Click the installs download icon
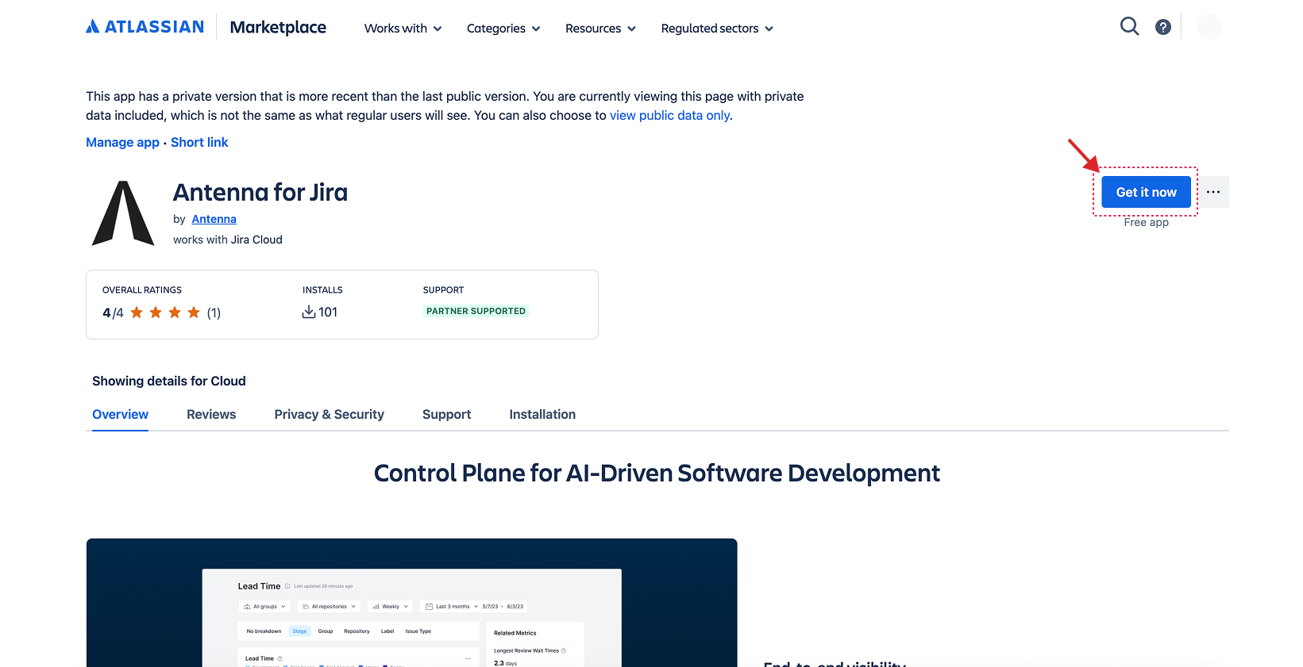 (x=309, y=312)
